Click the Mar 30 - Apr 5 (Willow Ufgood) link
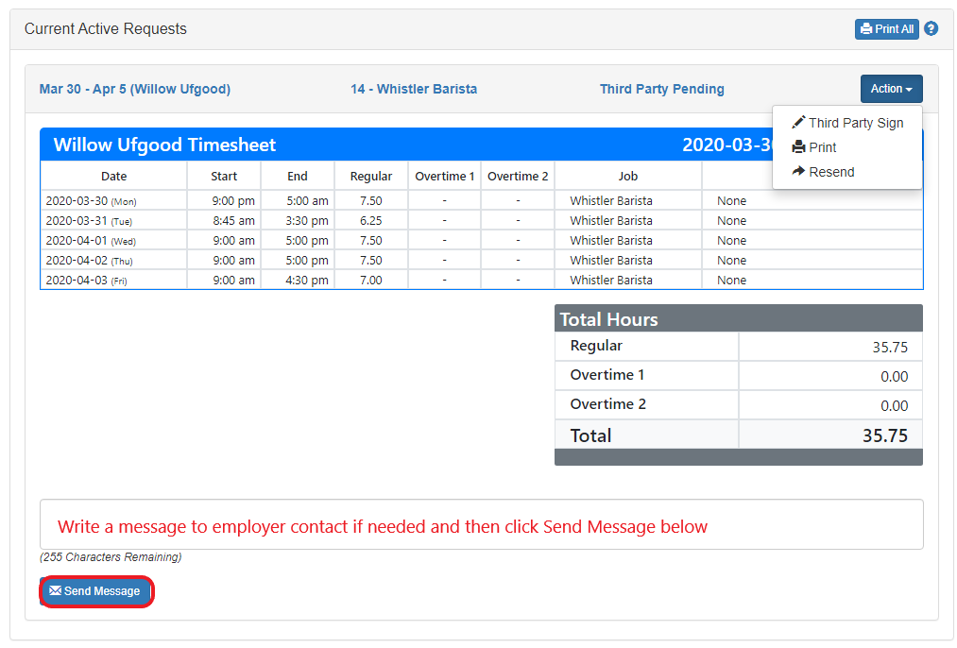Screen dimensions: 957x648 [x=135, y=89]
